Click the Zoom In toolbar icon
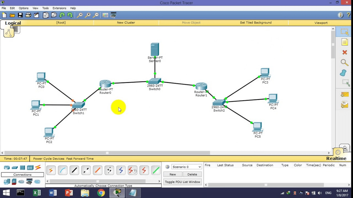Image resolution: width=353 pixels, height=198 pixels. click(x=80, y=15)
